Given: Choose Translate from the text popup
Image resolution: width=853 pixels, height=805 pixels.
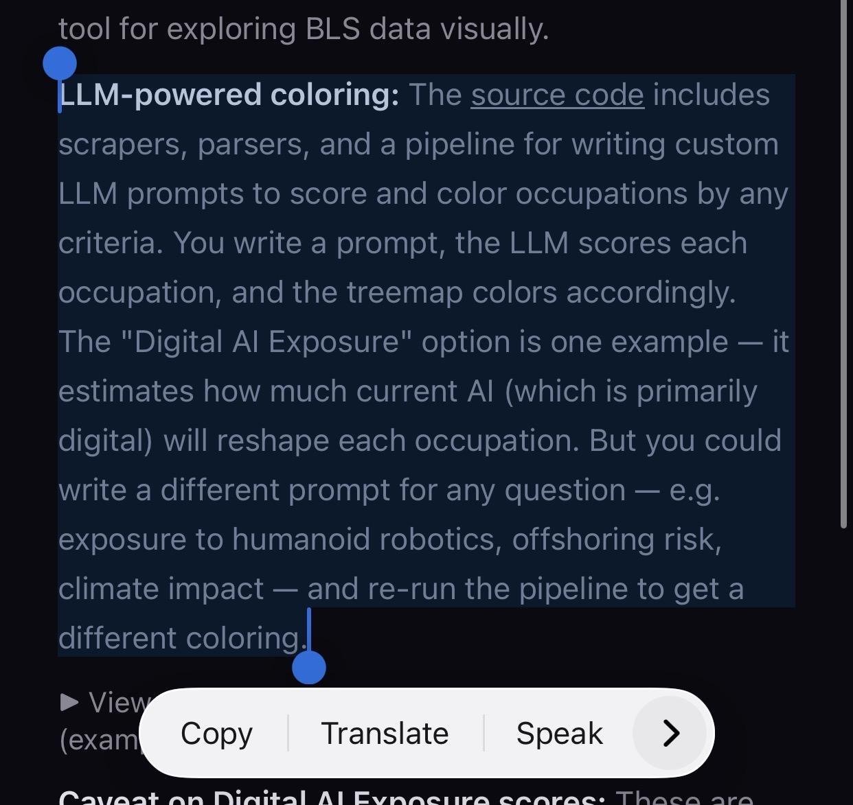Looking at the screenshot, I should click(385, 733).
